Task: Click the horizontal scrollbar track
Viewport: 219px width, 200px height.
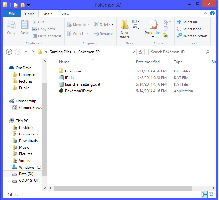Action: pos(123,188)
